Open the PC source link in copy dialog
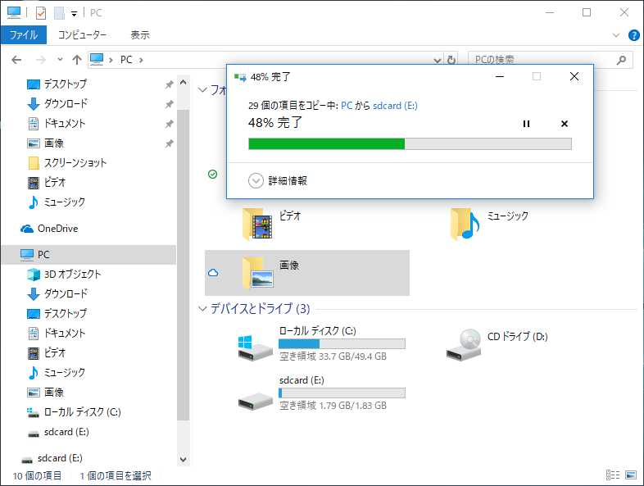The height and width of the screenshot is (486, 644). 347,106
